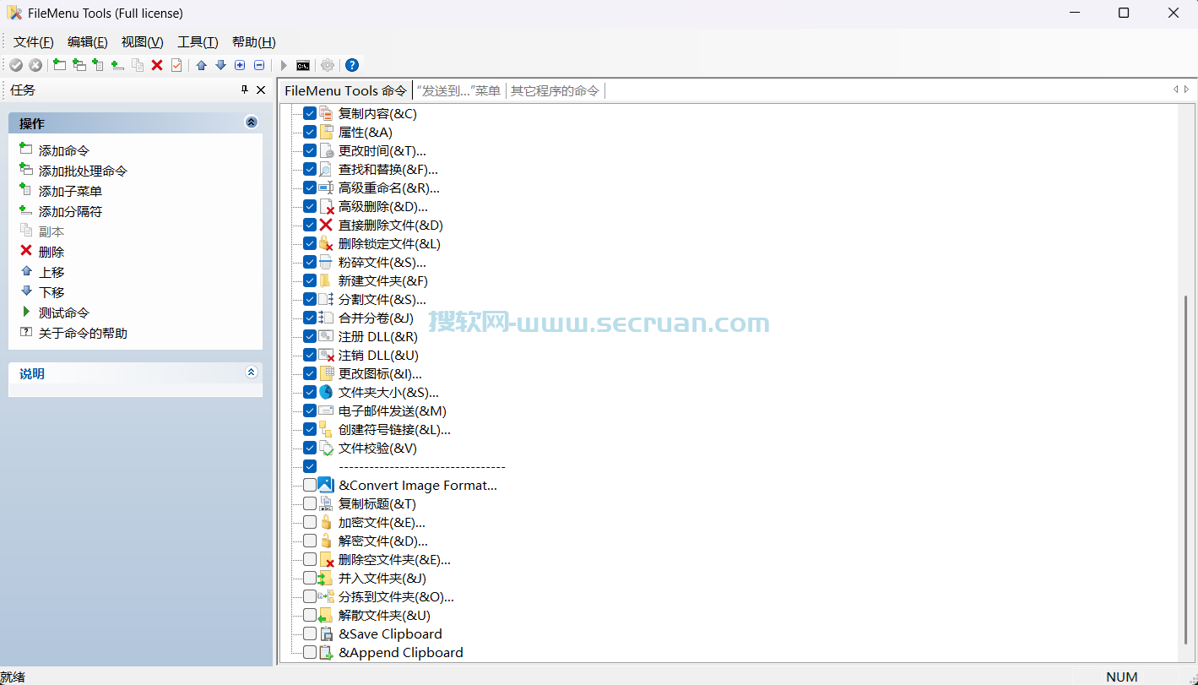Click the left tab scroll arrow
This screenshot has height=685, width=1198.
coord(1176,90)
